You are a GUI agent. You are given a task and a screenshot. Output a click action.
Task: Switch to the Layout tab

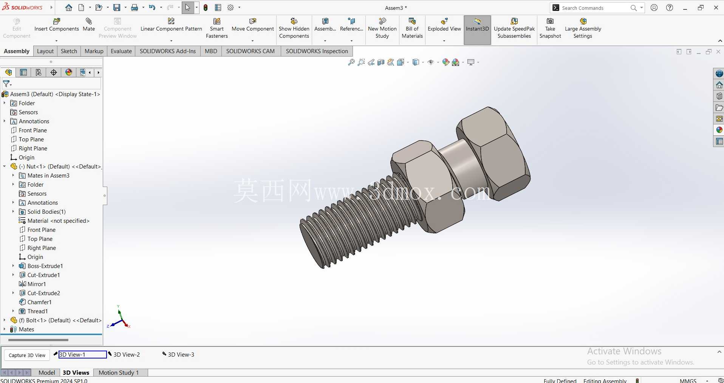45,51
